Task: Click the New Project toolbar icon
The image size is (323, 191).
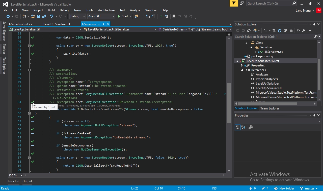Action: pyautogui.click(x=24, y=16)
